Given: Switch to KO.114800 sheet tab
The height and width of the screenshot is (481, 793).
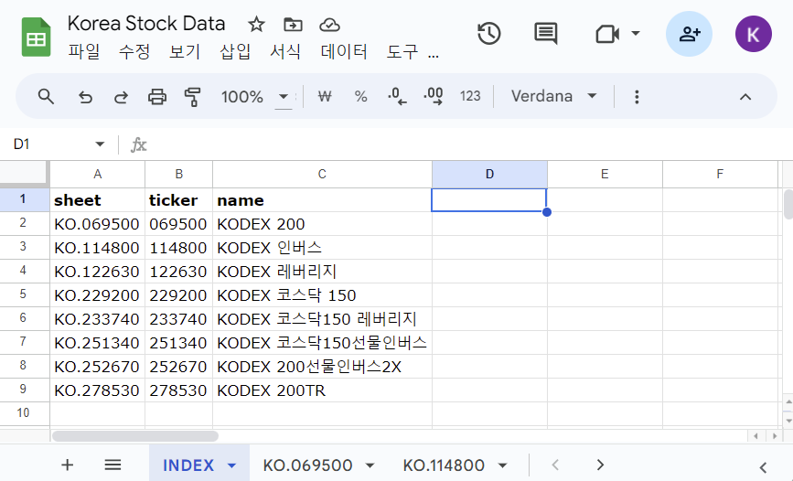Looking at the screenshot, I should tap(444, 465).
